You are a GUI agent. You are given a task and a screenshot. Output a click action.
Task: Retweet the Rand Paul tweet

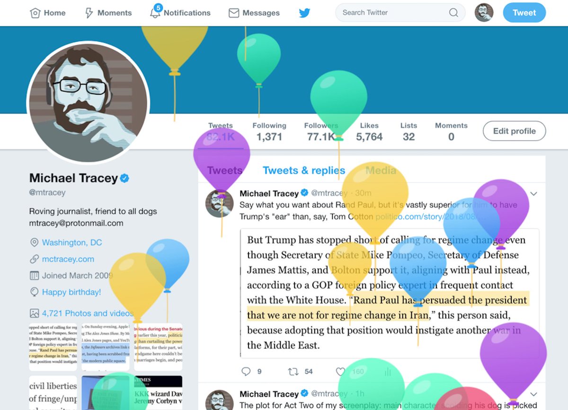tap(293, 372)
